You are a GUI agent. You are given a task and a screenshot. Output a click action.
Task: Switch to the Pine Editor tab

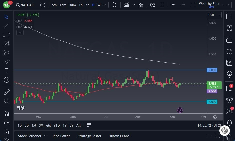click(x=61, y=136)
